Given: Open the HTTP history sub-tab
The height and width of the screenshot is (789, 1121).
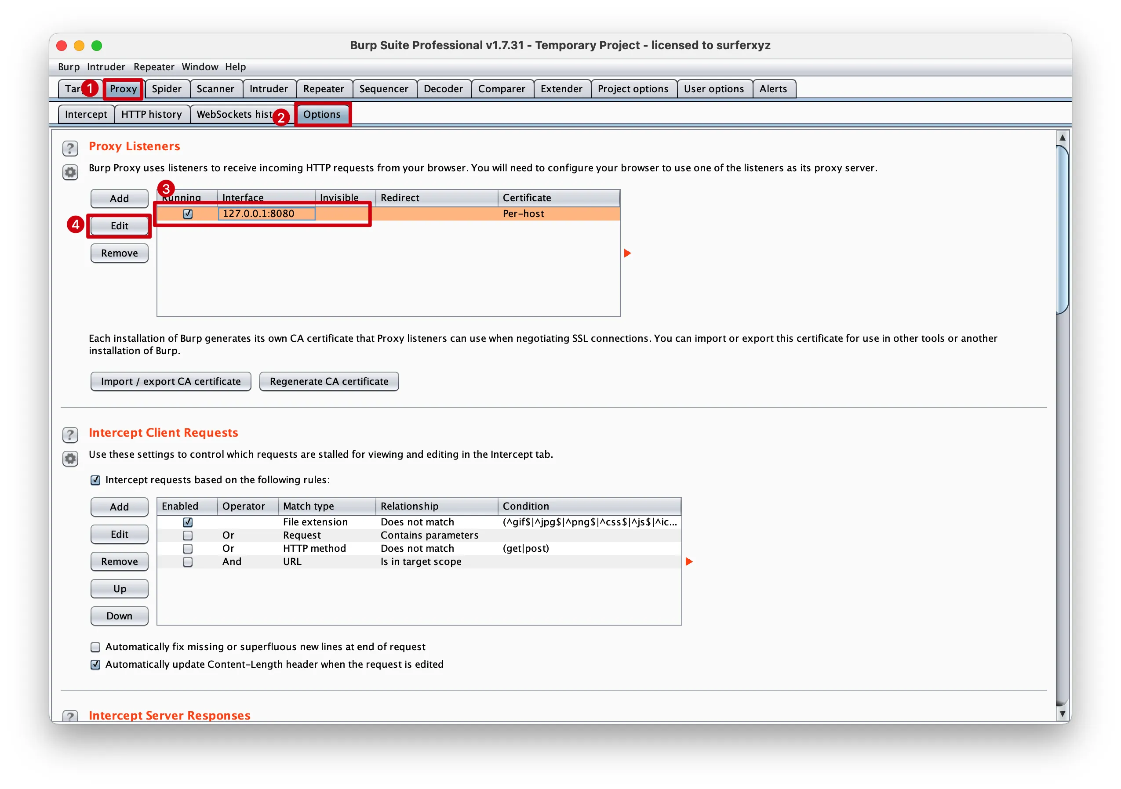Looking at the screenshot, I should [151, 114].
